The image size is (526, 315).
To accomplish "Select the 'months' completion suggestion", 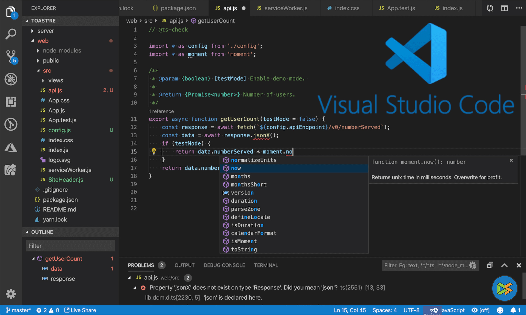I will (241, 176).
